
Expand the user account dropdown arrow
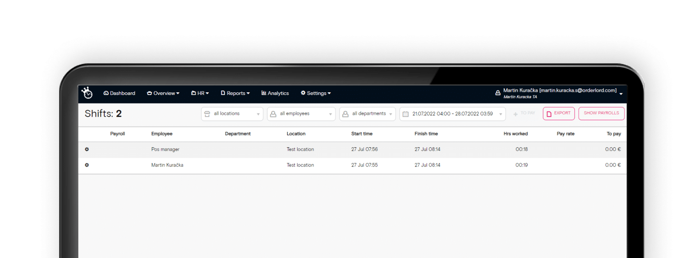pyautogui.click(x=621, y=94)
